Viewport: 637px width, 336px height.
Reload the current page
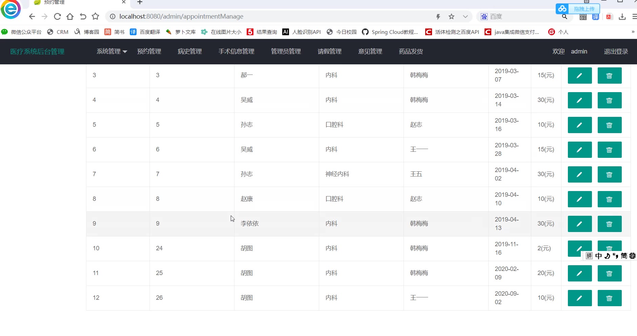[57, 16]
